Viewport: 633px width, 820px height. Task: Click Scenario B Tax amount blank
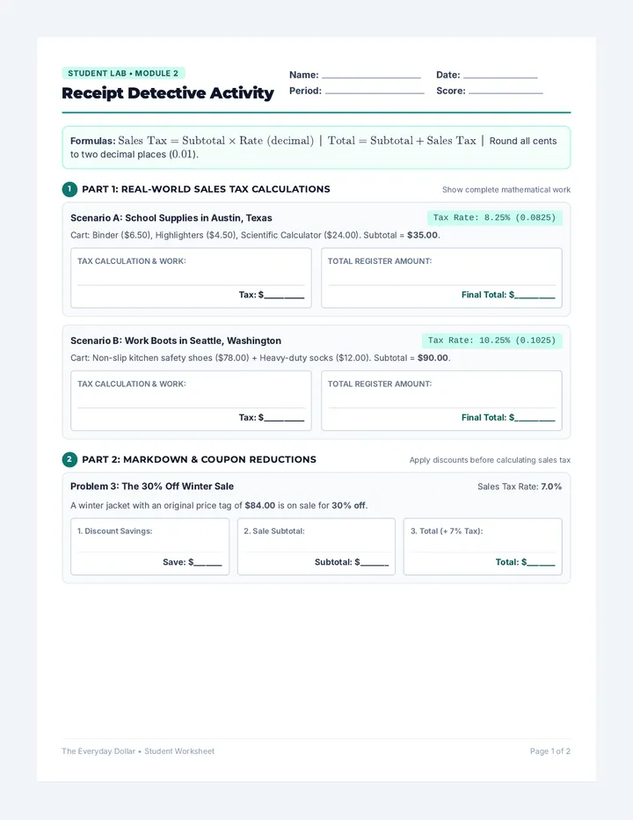click(284, 419)
